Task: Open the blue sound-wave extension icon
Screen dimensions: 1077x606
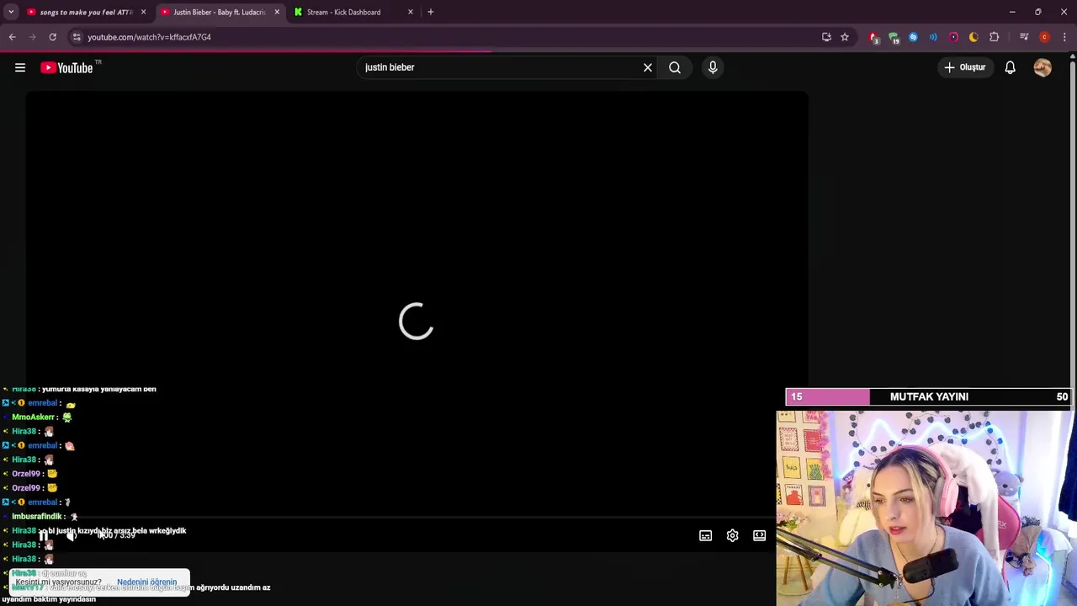Action: [933, 37]
